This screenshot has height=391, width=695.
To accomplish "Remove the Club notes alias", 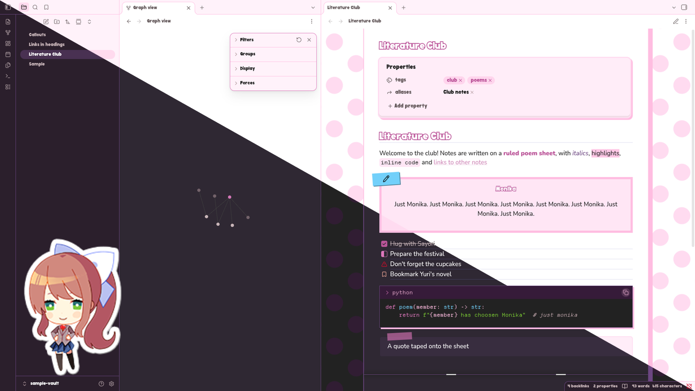I will tap(472, 92).
